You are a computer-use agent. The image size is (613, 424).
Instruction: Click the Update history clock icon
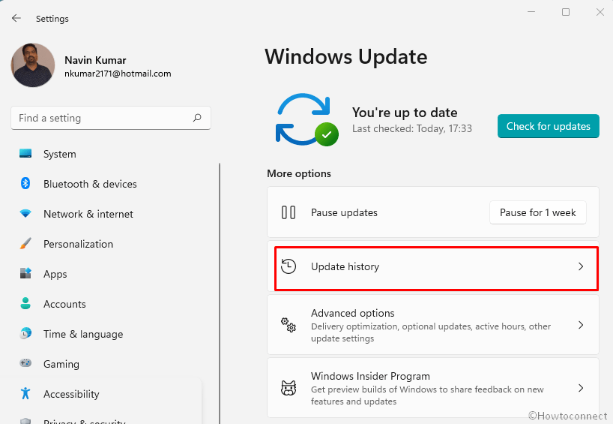pos(289,266)
